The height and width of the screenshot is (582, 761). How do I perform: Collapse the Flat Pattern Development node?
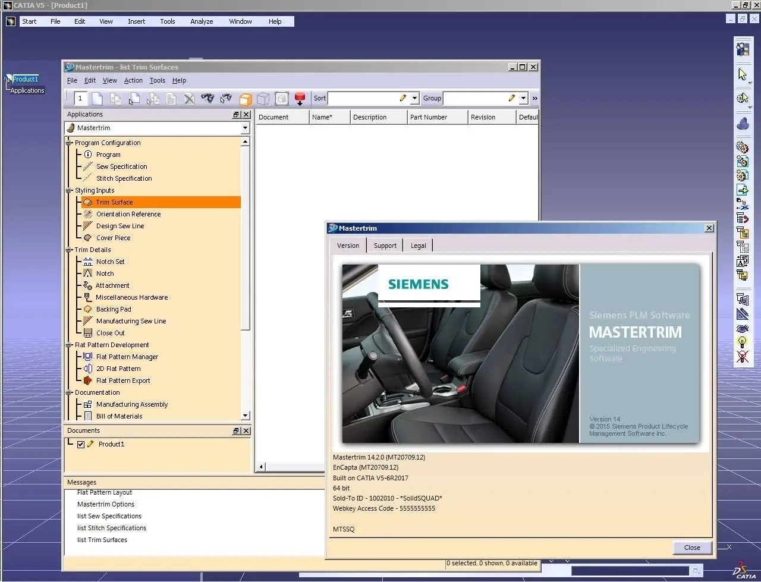[x=69, y=345]
